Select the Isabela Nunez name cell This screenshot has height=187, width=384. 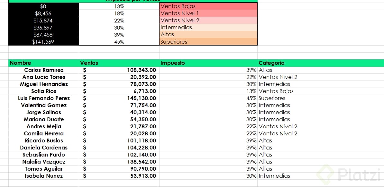pyautogui.click(x=44, y=176)
